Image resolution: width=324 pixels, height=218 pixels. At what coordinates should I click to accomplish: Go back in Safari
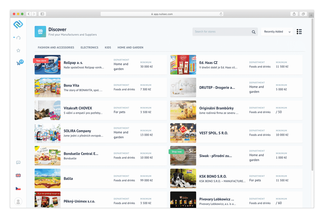tap(29, 14)
